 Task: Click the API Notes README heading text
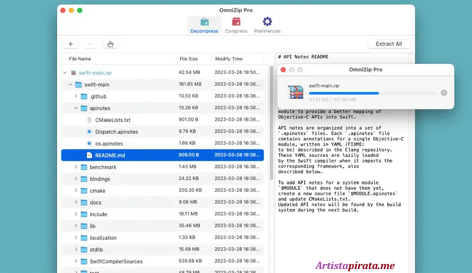point(303,56)
